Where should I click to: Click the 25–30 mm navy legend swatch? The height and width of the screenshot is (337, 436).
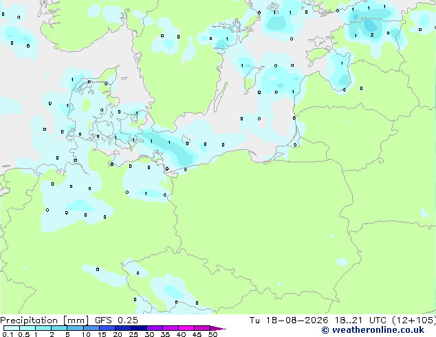(x=139, y=328)
